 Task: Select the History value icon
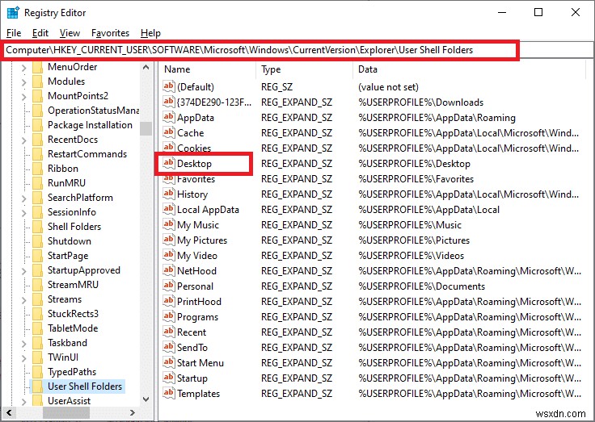pos(168,194)
